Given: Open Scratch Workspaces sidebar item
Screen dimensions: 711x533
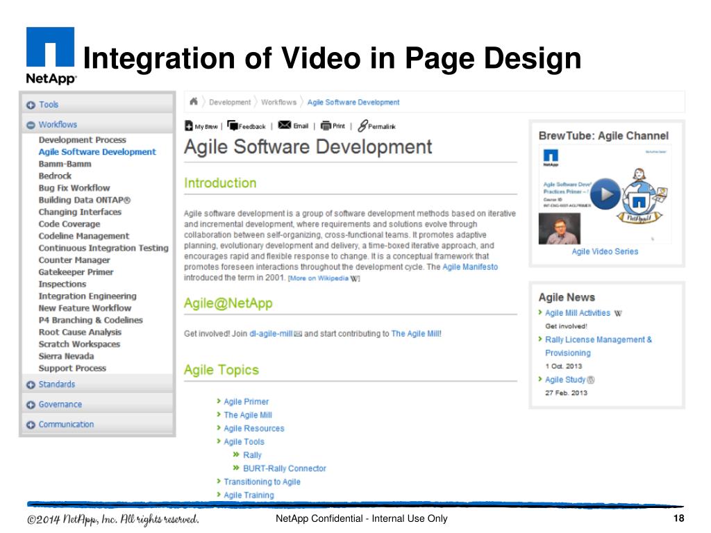Looking at the screenshot, I should tap(79, 344).
